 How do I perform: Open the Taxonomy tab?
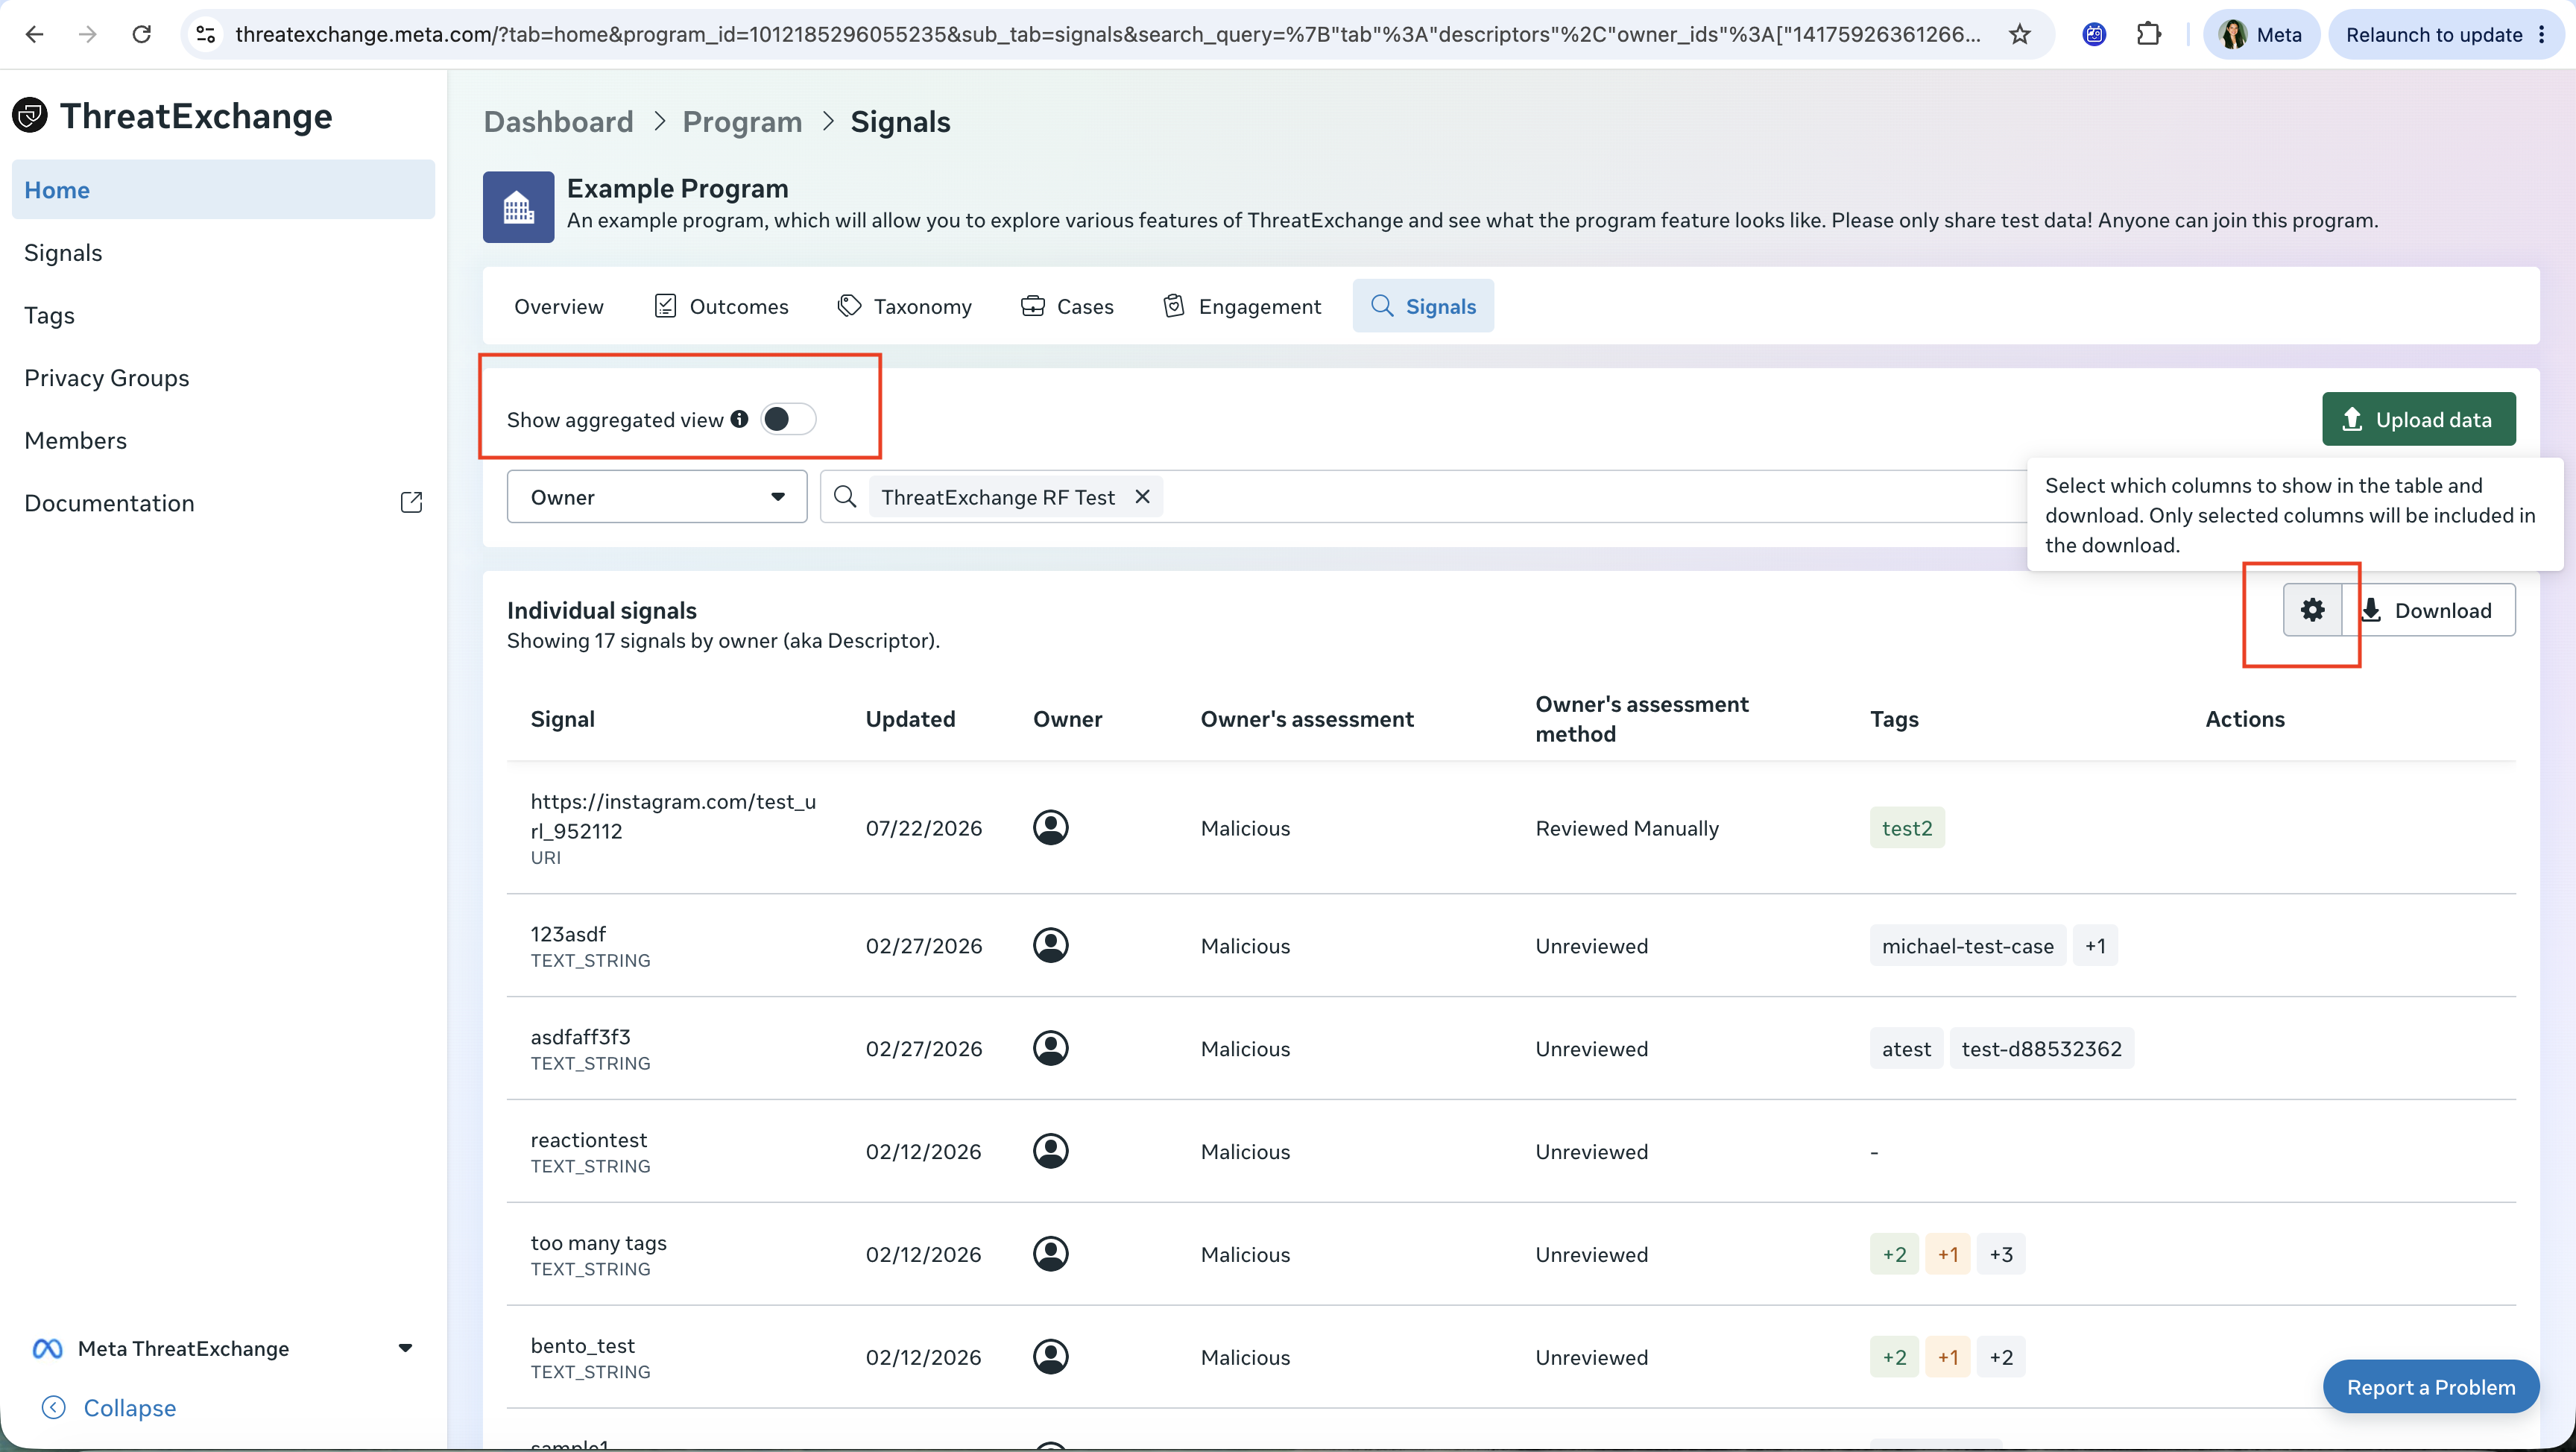(905, 306)
